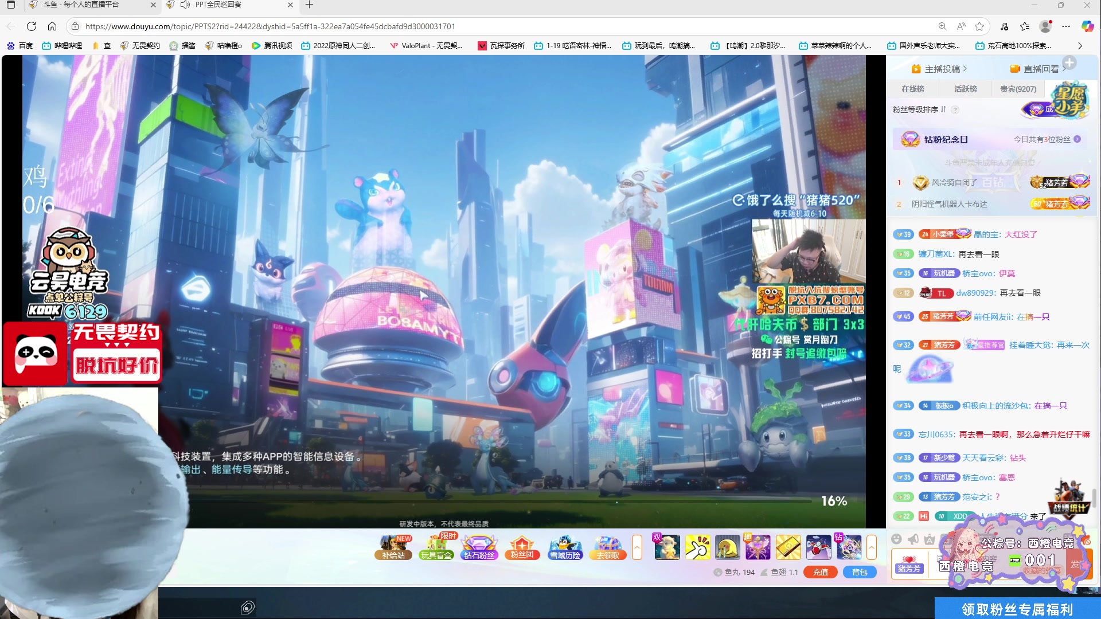The image size is (1101, 619).
Task: Expand the gift list arrow
Action: tap(872, 547)
